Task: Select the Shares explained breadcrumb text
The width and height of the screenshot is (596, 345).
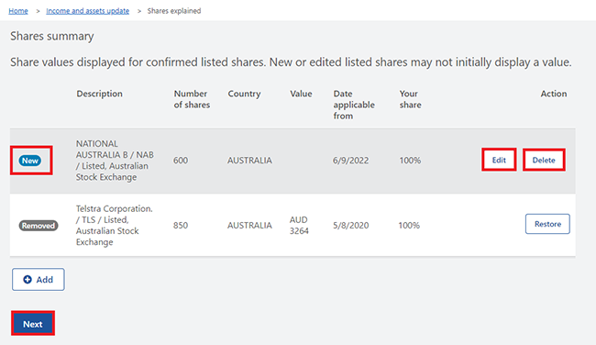Action: click(174, 11)
